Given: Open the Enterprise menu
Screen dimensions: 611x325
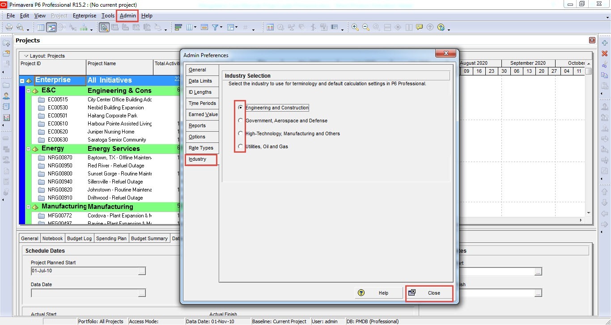Looking at the screenshot, I should [85, 16].
